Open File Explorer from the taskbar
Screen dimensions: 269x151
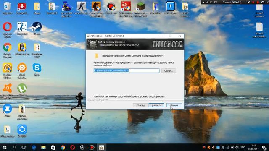click(43, 147)
